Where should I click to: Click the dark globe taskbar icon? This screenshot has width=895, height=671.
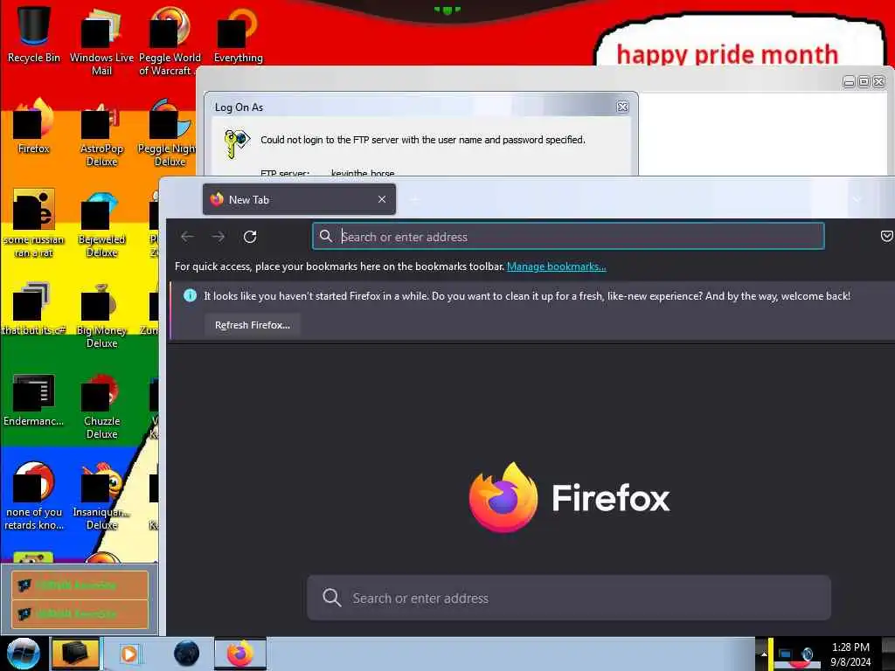coord(186,654)
